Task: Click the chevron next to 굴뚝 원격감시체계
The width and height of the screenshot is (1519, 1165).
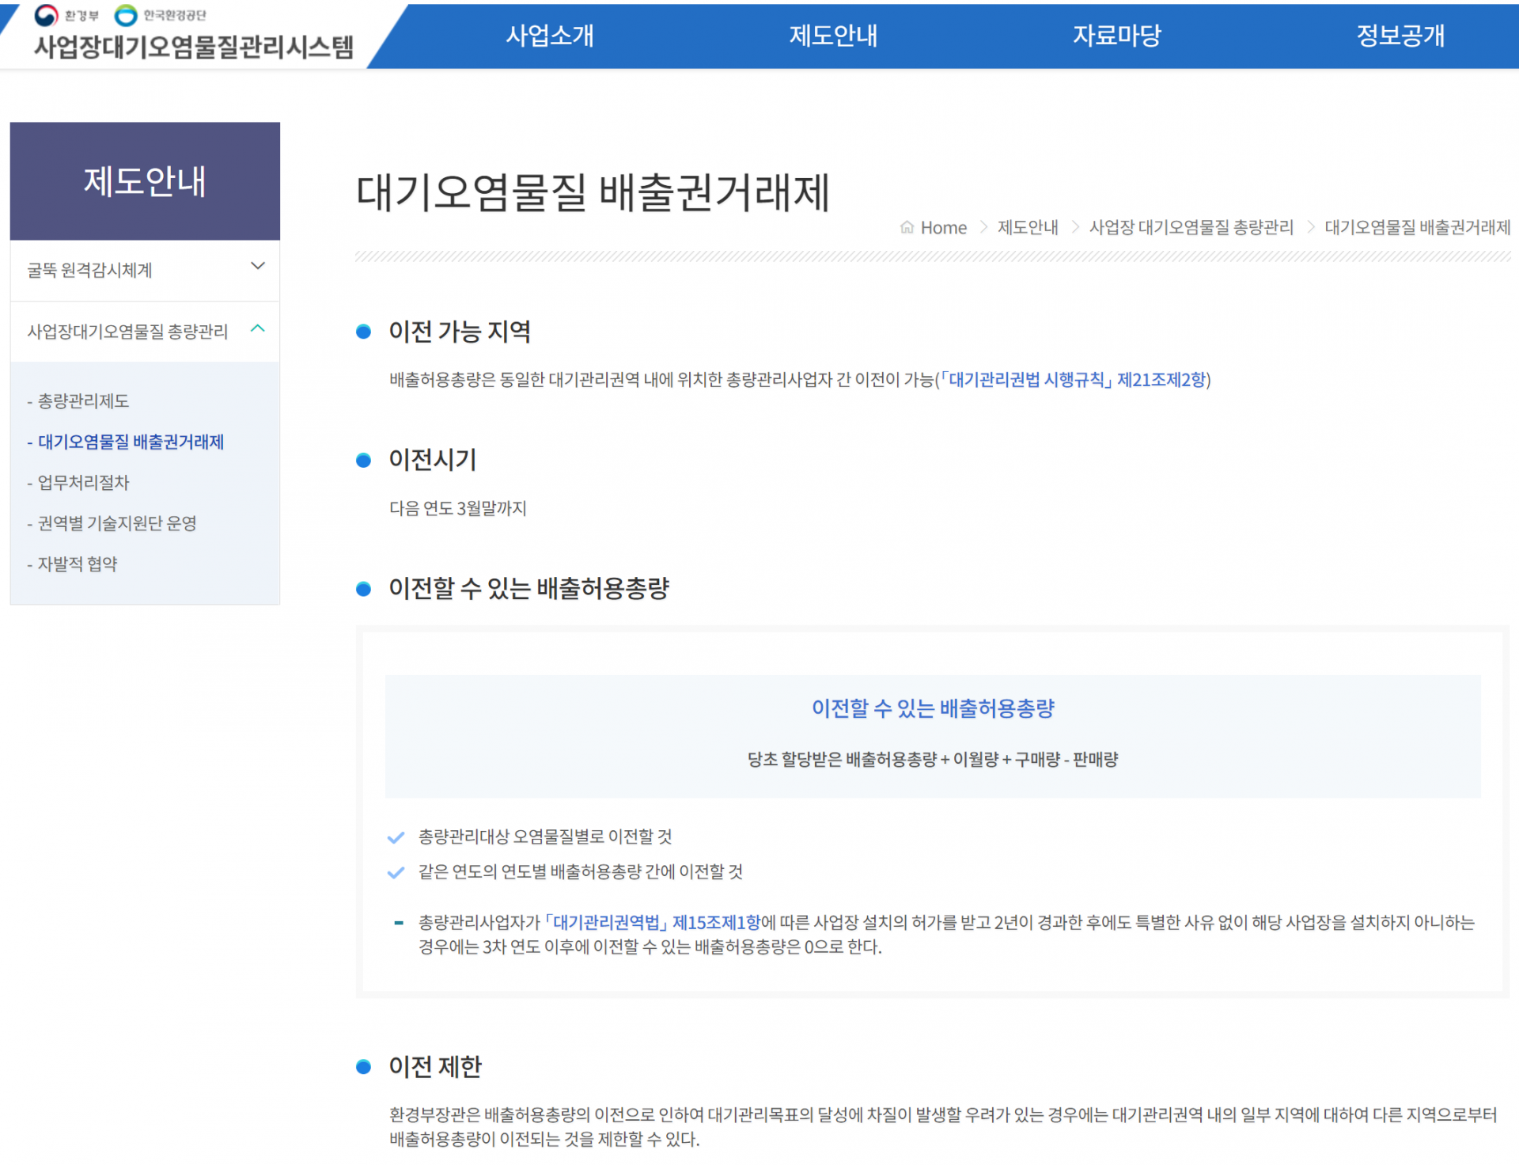Action: point(257,266)
